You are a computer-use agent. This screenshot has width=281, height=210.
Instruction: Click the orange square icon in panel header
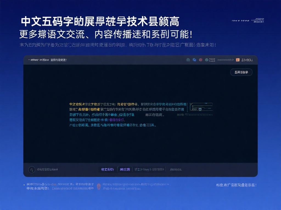pos(238,60)
